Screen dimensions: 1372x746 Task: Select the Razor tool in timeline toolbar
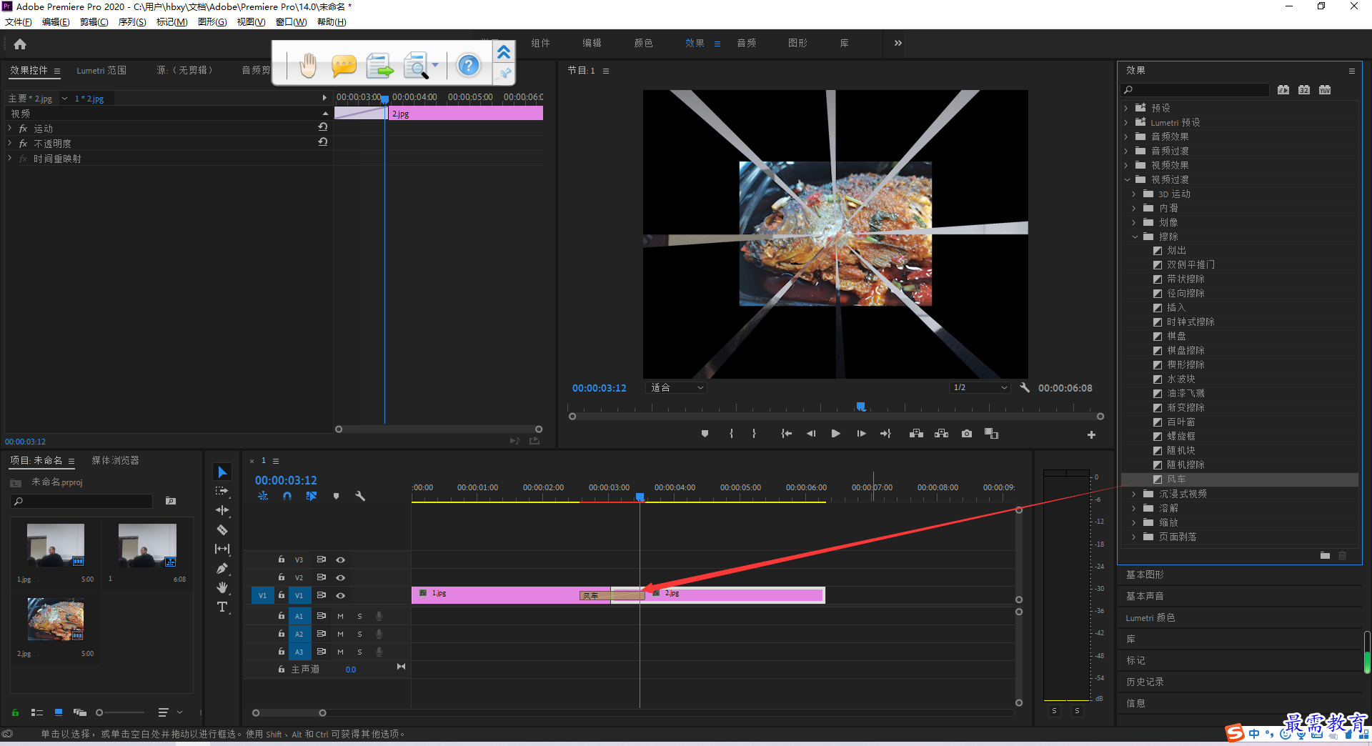click(x=222, y=530)
